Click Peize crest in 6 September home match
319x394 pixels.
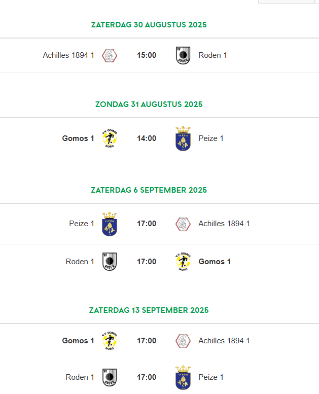(110, 224)
